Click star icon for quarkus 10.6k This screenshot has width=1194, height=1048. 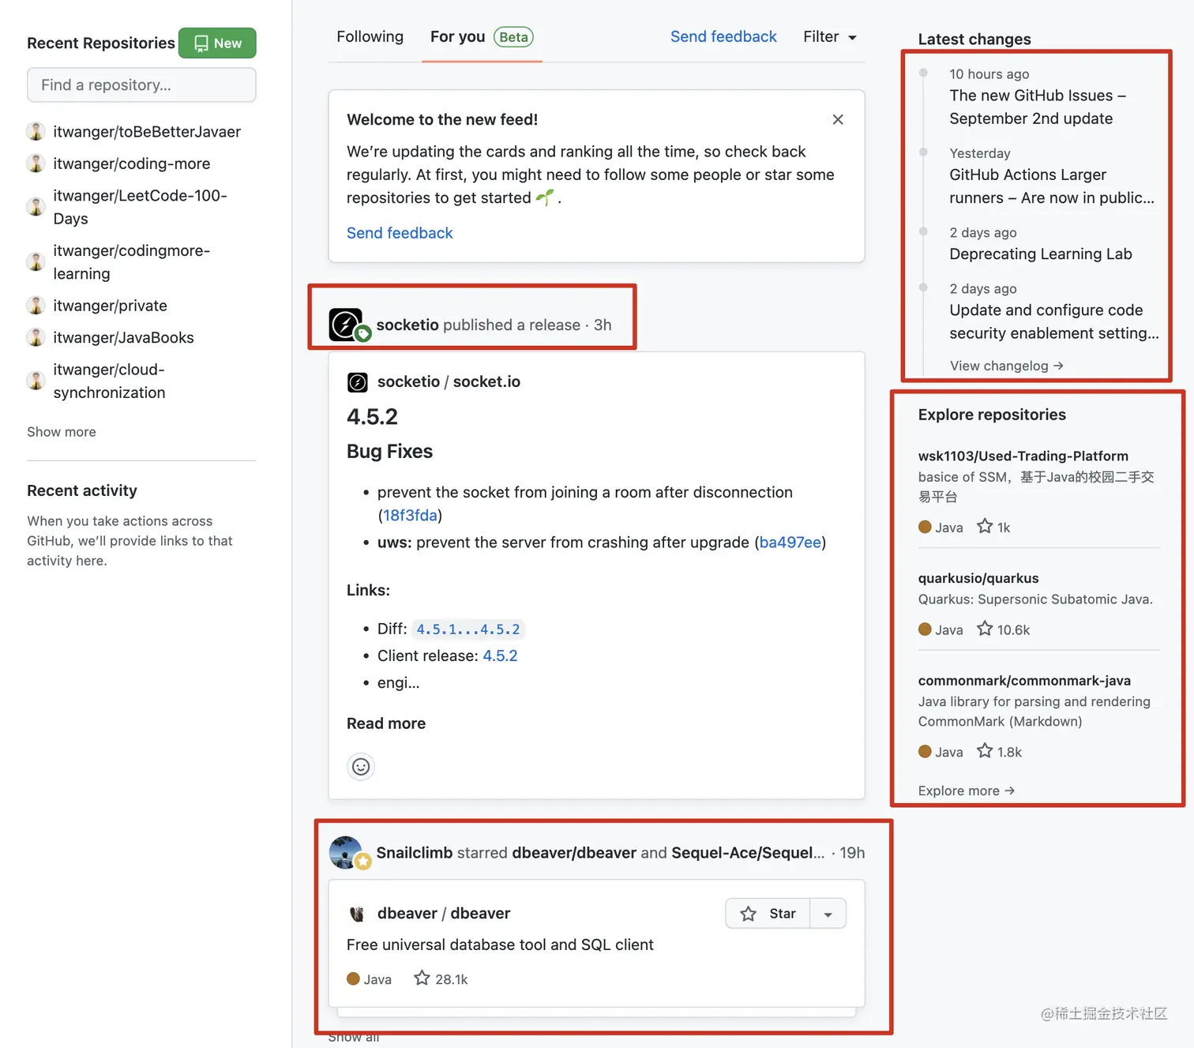coord(985,629)
